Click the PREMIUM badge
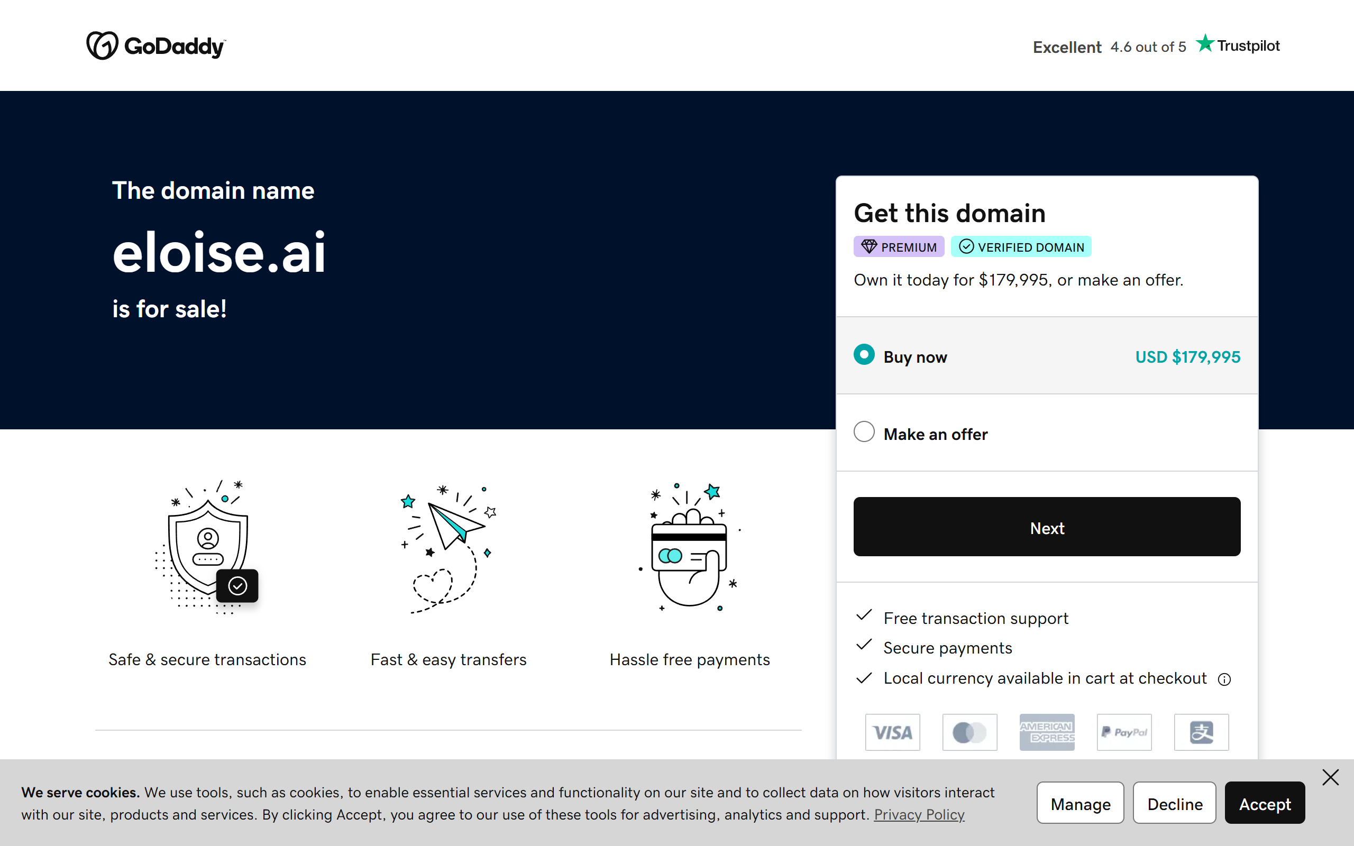 [x=899, y=247]
